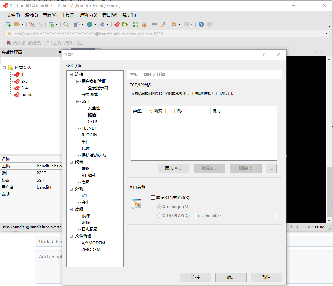This screenshot has height=286, width=333.
Task: Collapse the 终端 category expander
Action: pyautogui.click(x=71, y=162)
